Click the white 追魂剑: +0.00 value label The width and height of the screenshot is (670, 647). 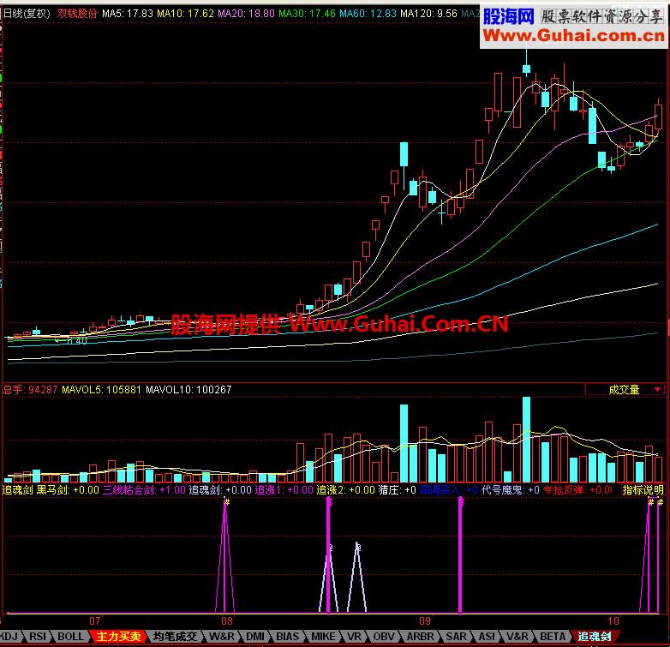pyautogui.click(x=220, y=489)
